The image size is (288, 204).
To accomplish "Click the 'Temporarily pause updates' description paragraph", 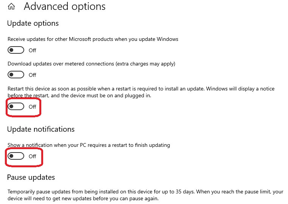I will (145, 195).
